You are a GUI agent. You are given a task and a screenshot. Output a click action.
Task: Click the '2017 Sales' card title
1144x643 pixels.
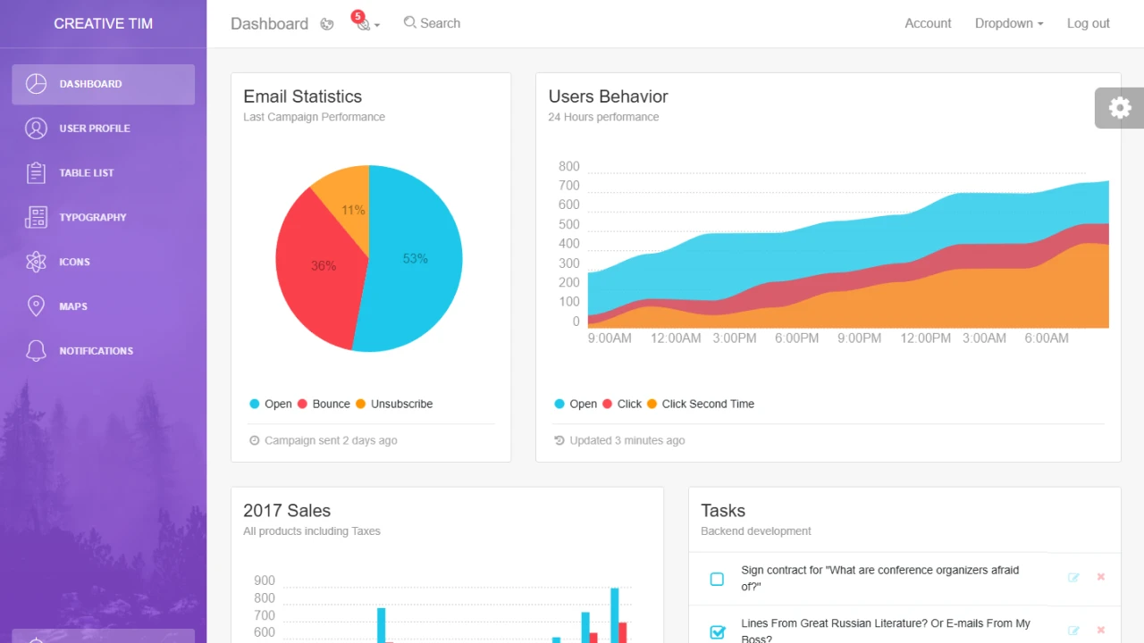click(287, 511)
